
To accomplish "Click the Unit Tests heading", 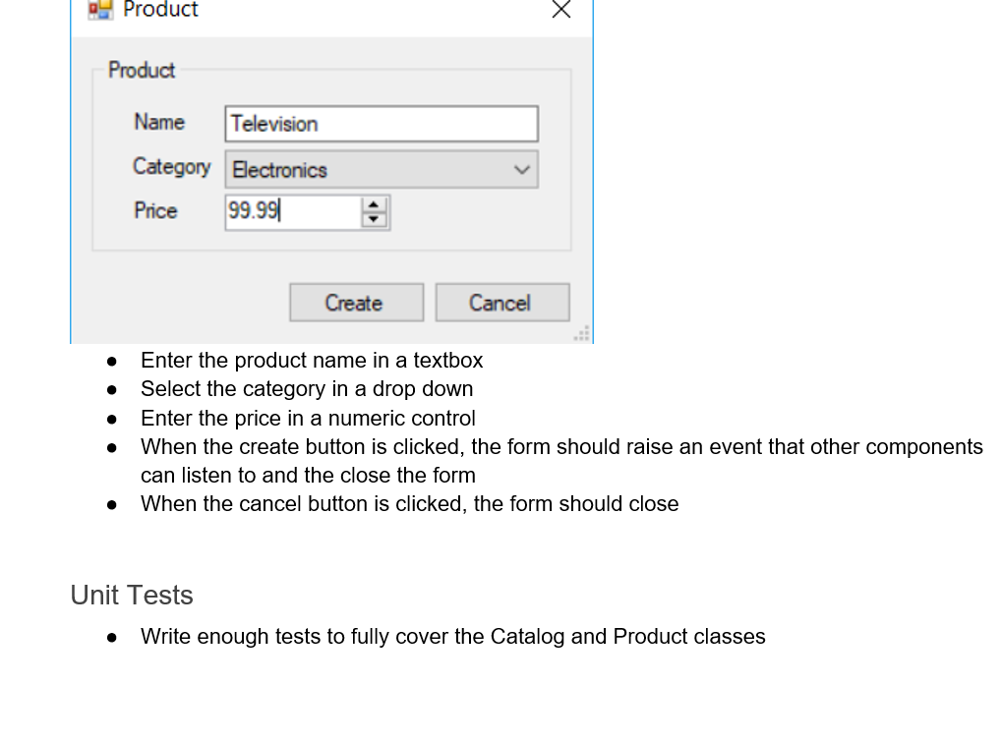I will pyautogui.click(x=132, y=595).
